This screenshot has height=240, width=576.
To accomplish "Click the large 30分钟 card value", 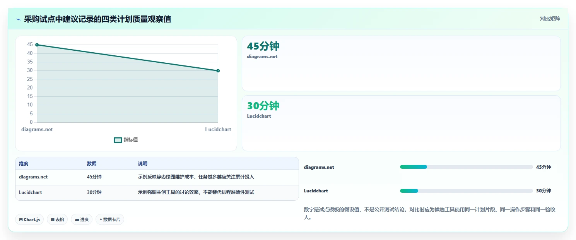I will (263, 106).
